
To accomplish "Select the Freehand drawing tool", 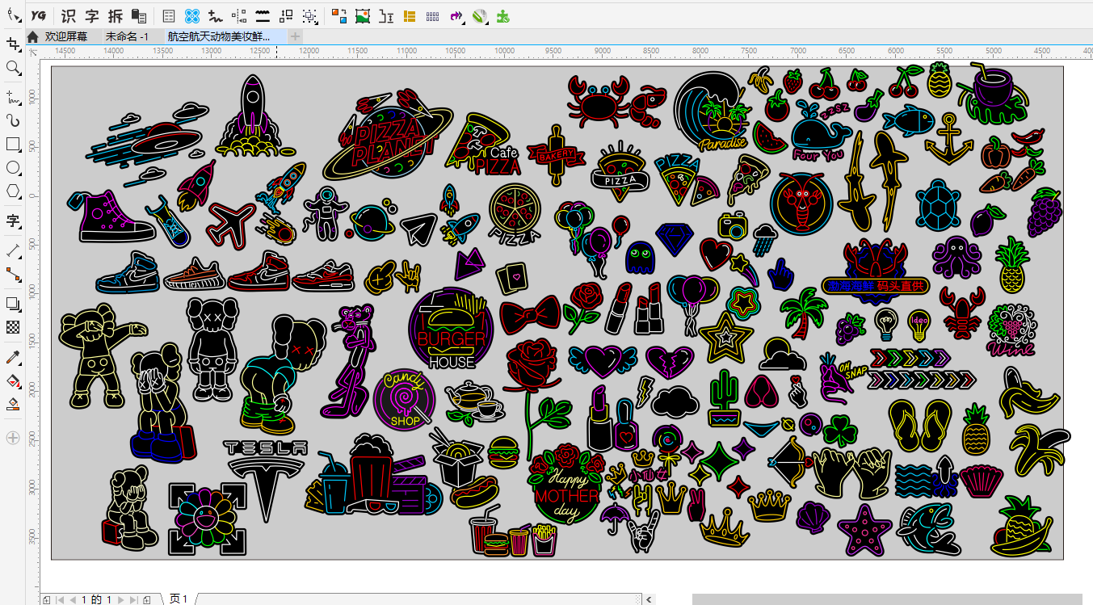I will click(x=12, y=98).
